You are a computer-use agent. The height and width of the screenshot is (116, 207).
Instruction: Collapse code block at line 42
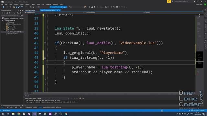pyautogui.click(x=45, y=43)
